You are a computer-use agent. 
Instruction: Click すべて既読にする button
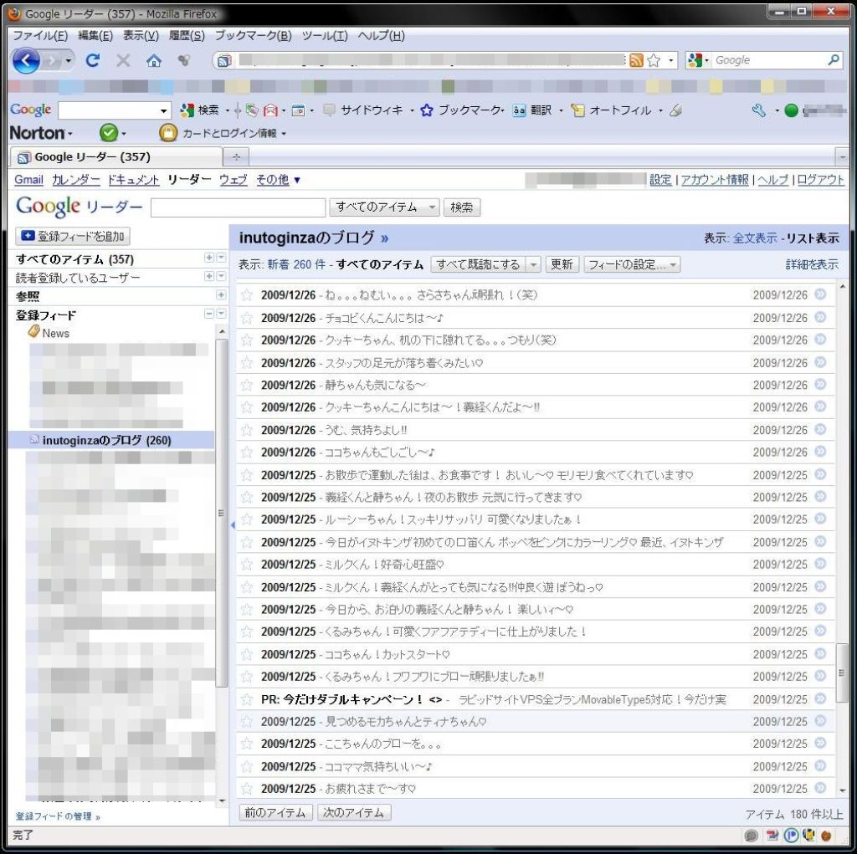[x=478, y=265]
